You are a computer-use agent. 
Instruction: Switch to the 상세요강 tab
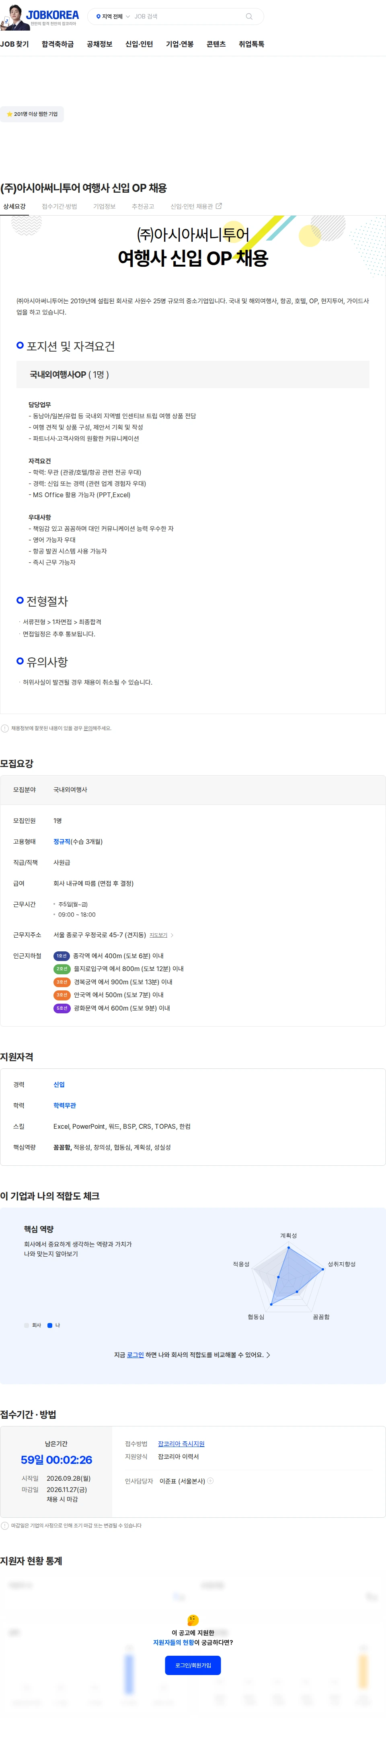(x=14, y=207)
